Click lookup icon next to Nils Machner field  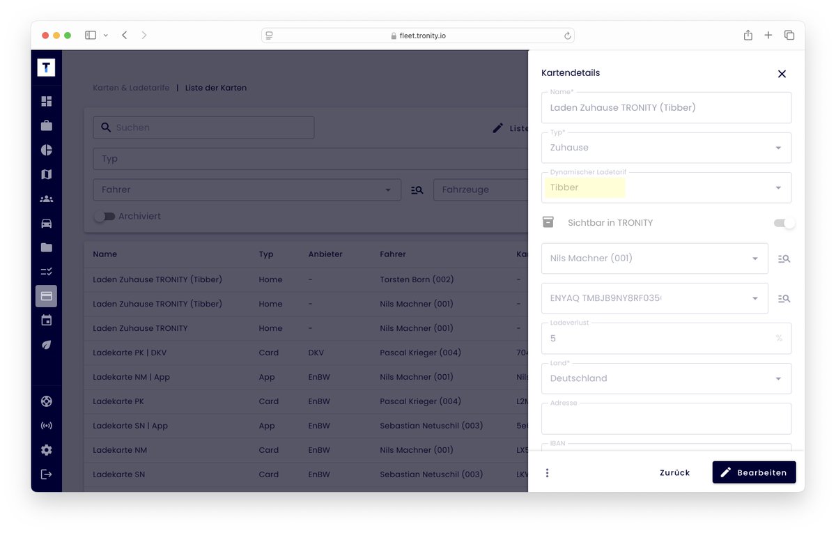tap(784, 258)
